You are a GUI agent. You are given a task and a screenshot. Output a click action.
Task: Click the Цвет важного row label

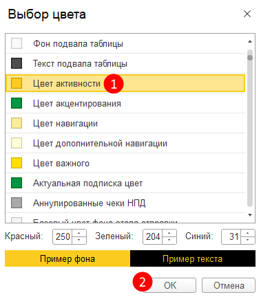[61, 163]
